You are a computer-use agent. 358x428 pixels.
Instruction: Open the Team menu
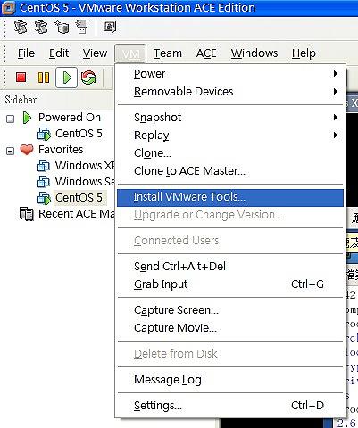point(168,53)
